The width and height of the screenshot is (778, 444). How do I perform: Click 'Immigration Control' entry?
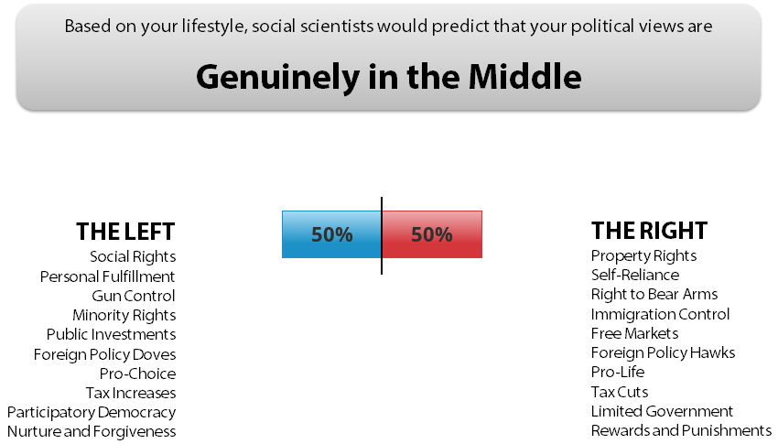[x=660, y=314]
